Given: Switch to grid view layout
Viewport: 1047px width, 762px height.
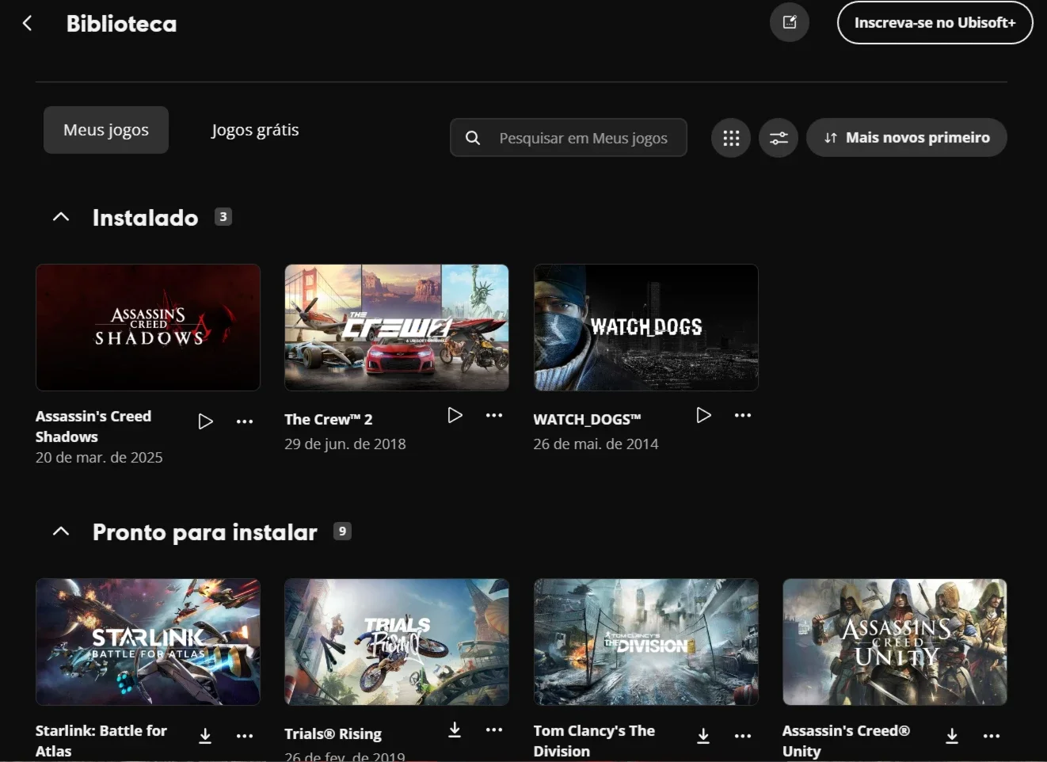Looking at the screenshot, I should click(x=731, y=138).
